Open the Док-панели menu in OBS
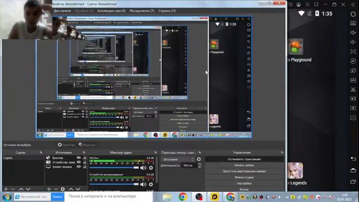Screen dimensions: 359x202 coord(62,11)
